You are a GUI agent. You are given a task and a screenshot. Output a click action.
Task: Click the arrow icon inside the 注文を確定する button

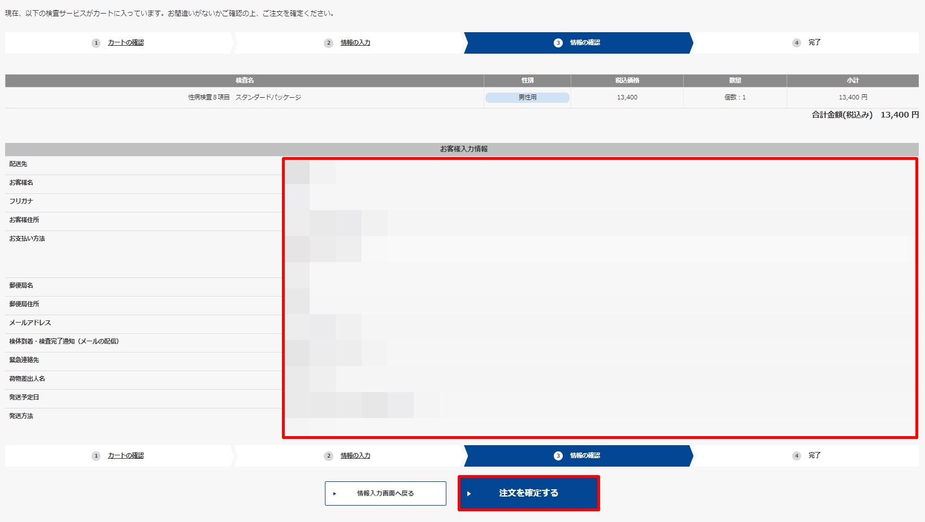click(x=470, y=493)
